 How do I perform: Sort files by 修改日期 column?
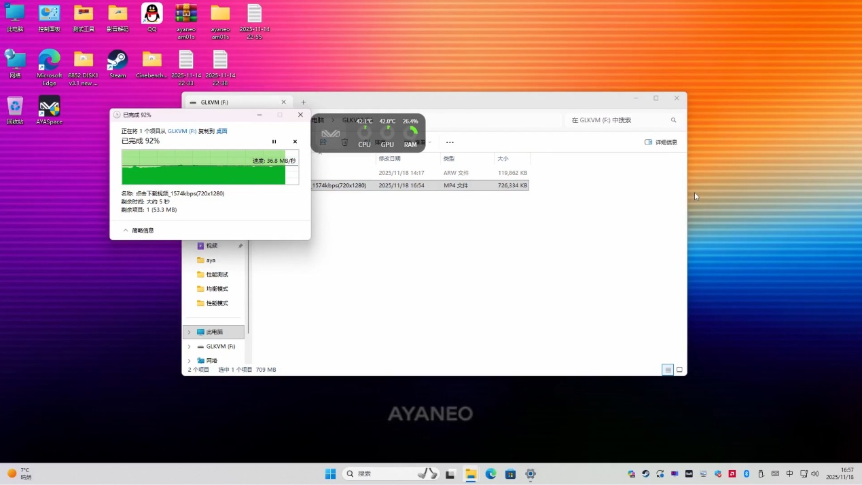(x=389, y=159)
